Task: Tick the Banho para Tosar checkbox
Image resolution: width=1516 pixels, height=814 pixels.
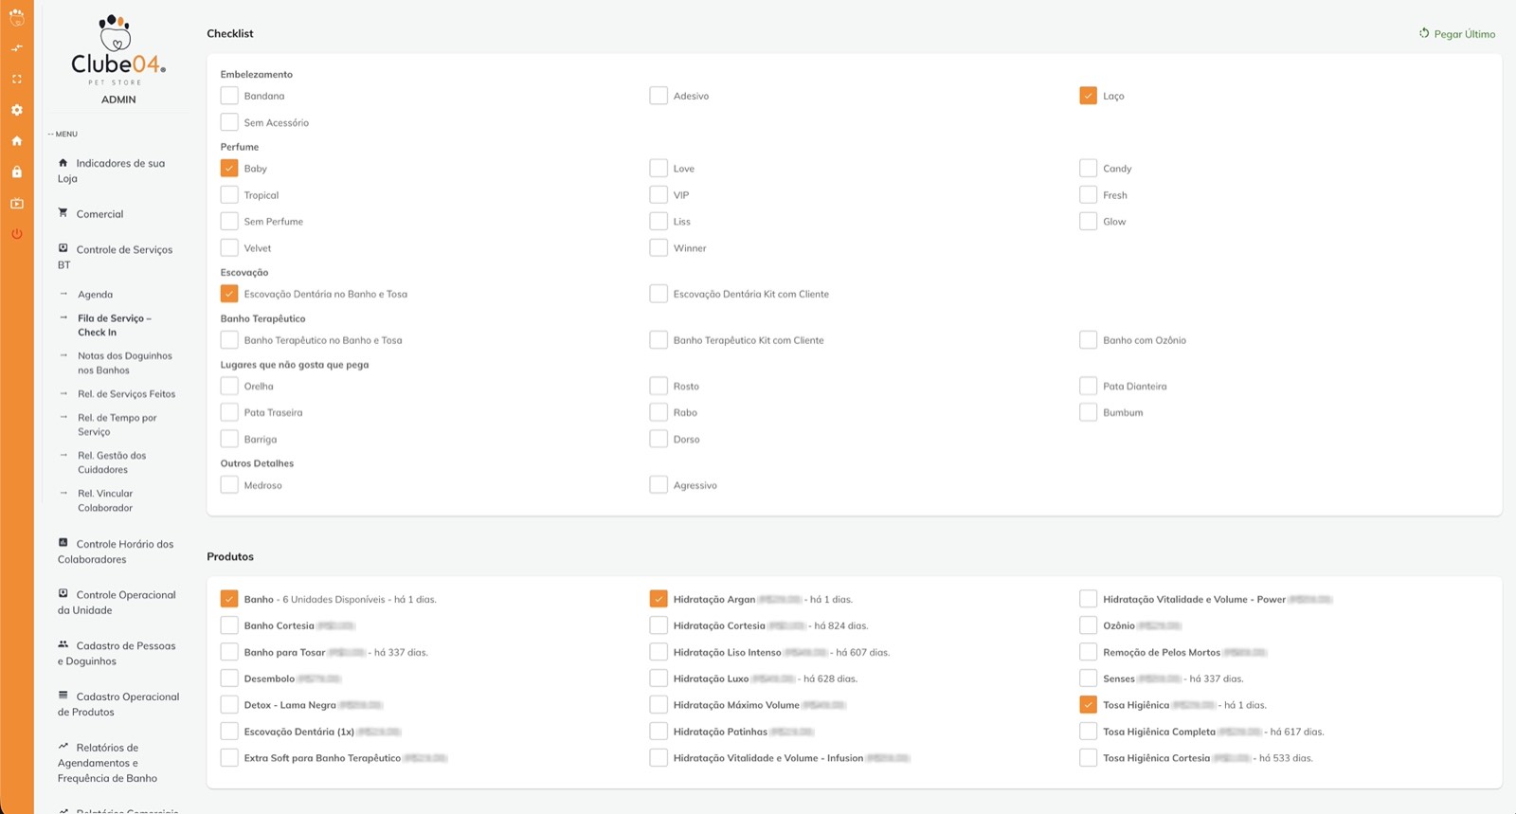Action: [229, 652]
